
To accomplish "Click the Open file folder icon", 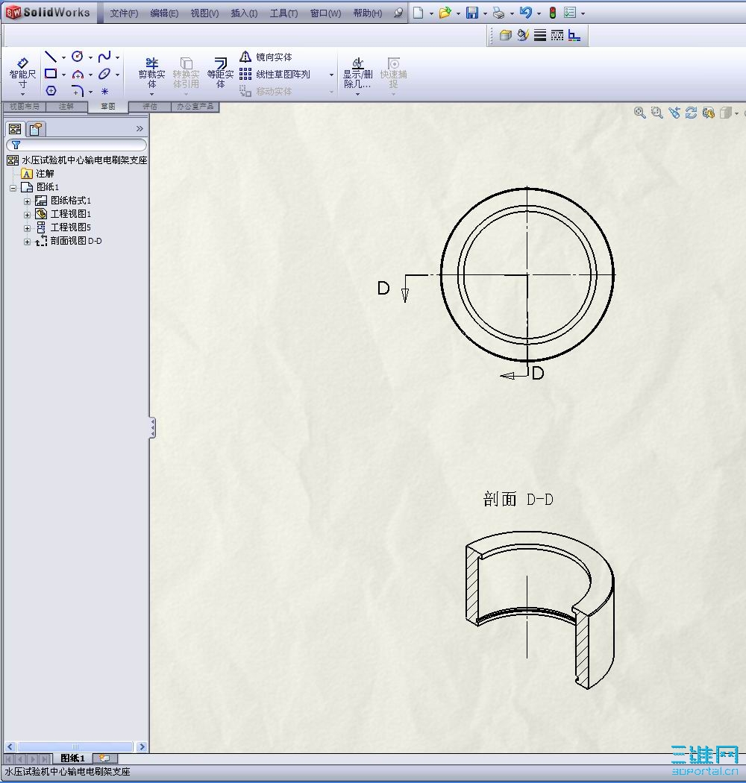I will tap(445, 13).
